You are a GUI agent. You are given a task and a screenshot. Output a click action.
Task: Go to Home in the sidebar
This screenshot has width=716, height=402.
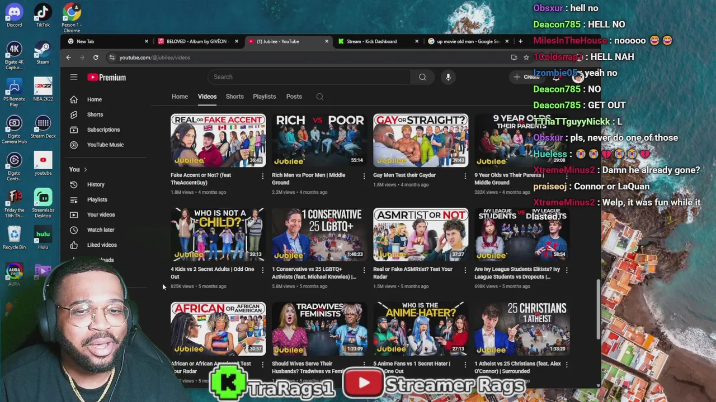106,99
